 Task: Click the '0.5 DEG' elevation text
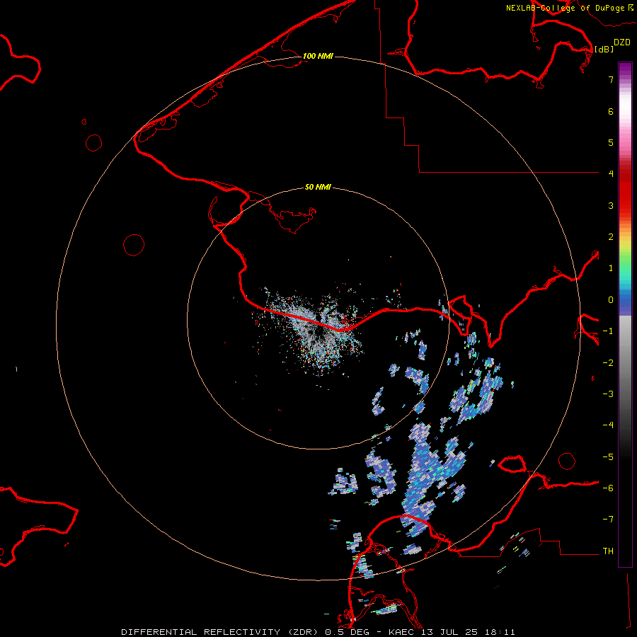click(x=347, y=632)
